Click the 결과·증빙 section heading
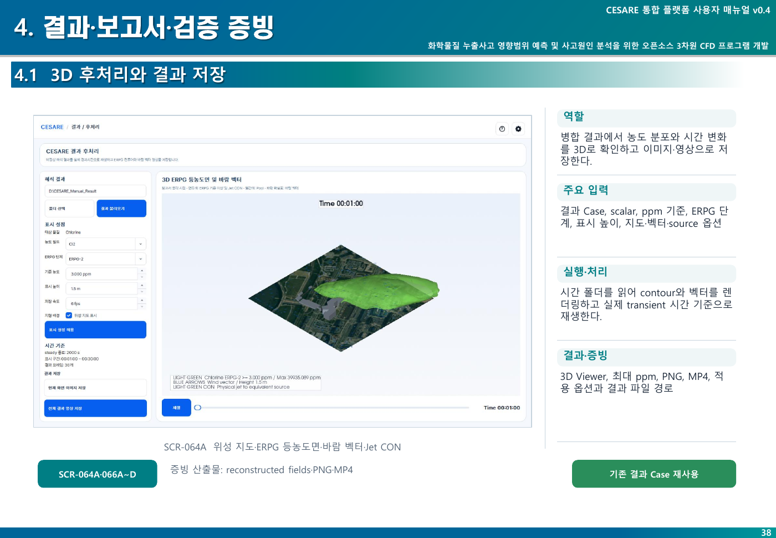This screenshot has width=776, height=538. (x=585, y=356)
